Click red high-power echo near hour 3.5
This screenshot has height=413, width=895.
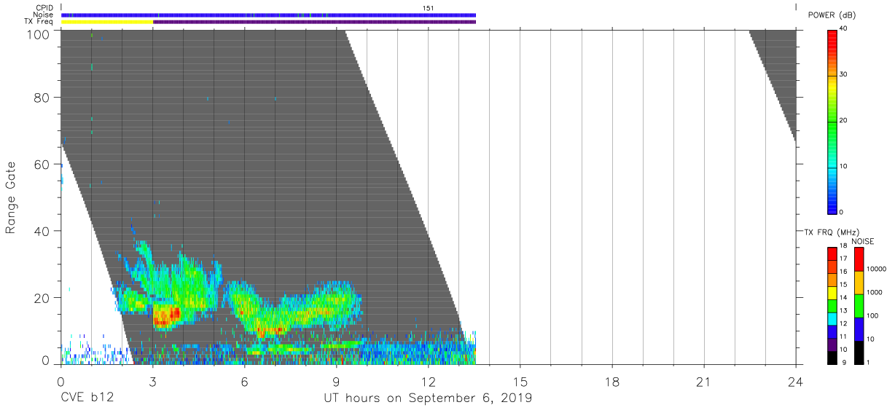166,315
